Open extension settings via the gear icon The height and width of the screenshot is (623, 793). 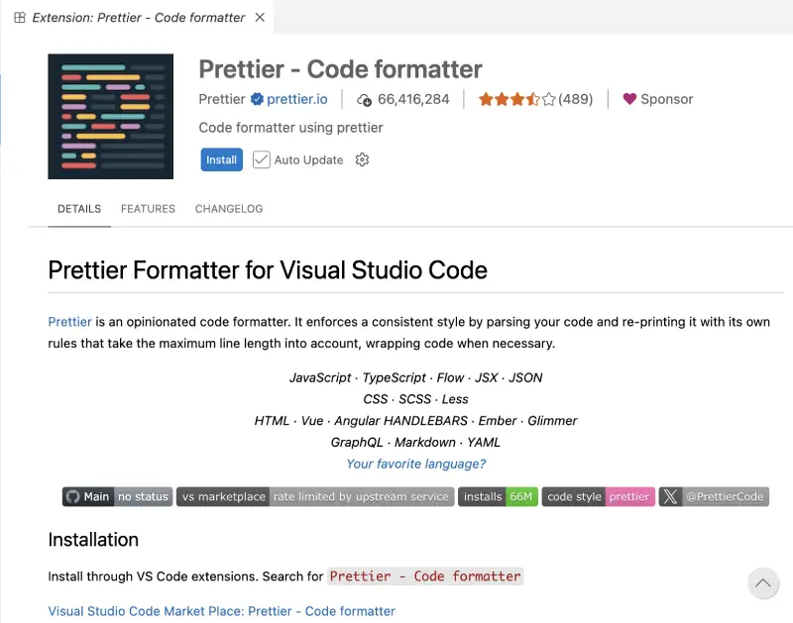tap(362, 159)
